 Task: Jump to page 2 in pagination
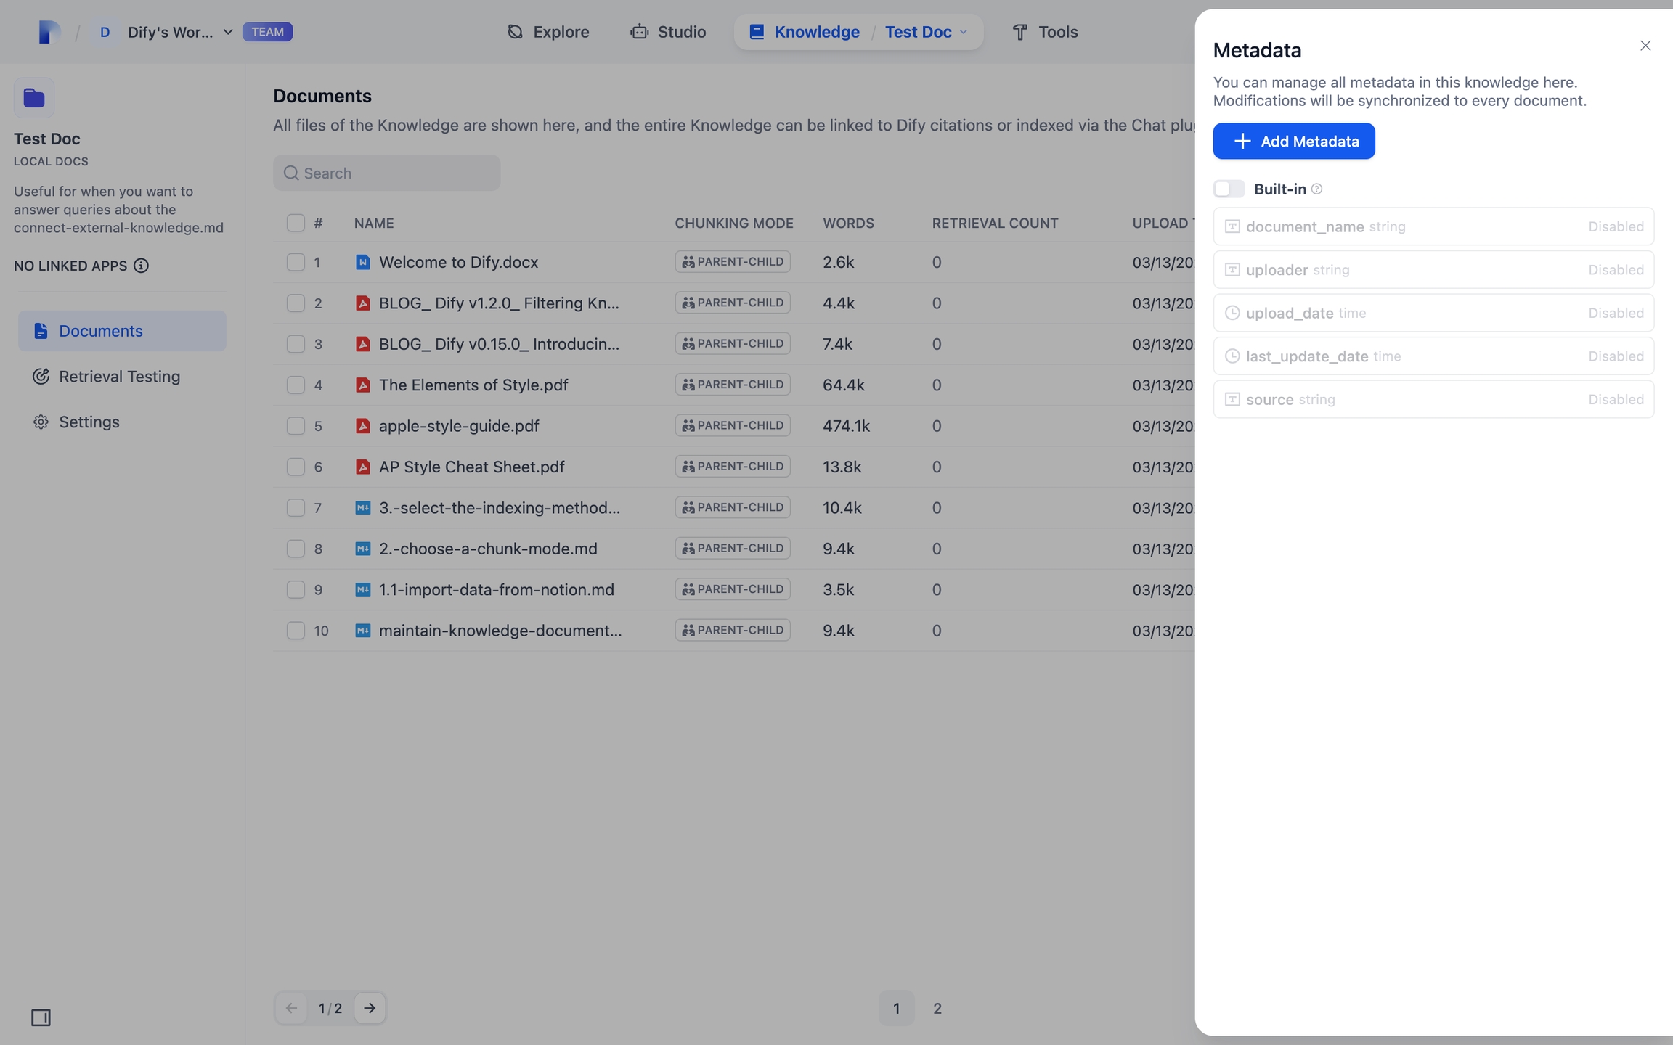click(937, 1008)
